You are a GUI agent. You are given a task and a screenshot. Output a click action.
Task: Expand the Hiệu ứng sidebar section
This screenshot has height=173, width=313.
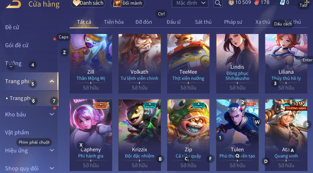click(52, 150)
